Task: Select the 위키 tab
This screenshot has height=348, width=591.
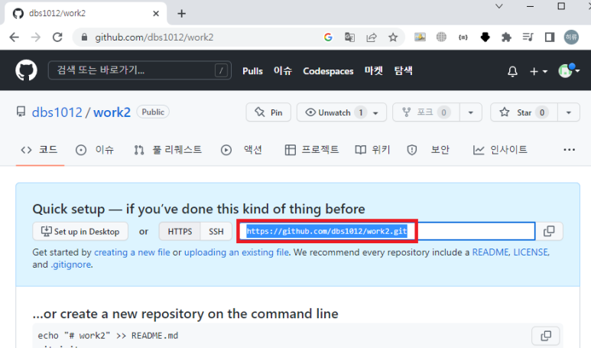Action: [x=372, y=150]
